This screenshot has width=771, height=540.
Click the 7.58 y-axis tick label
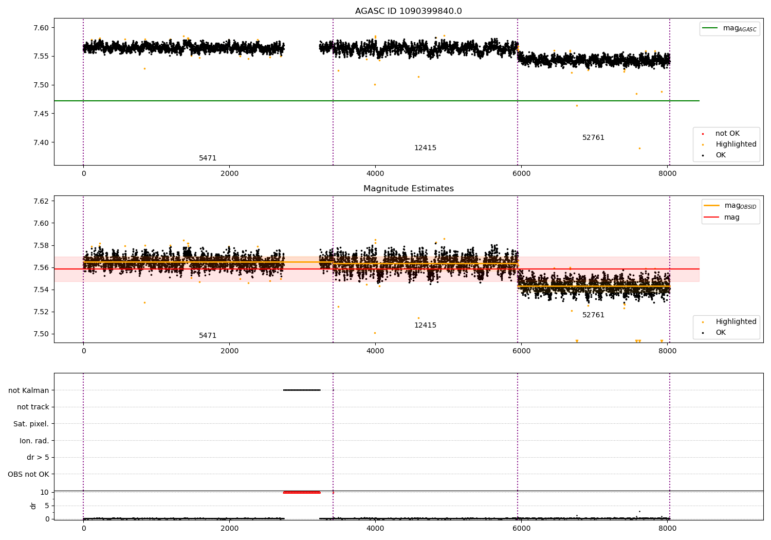click(40, 245)
